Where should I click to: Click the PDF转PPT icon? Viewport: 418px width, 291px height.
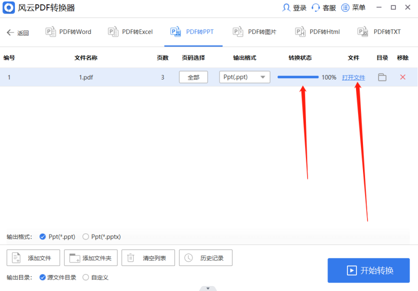coord(175,31)
